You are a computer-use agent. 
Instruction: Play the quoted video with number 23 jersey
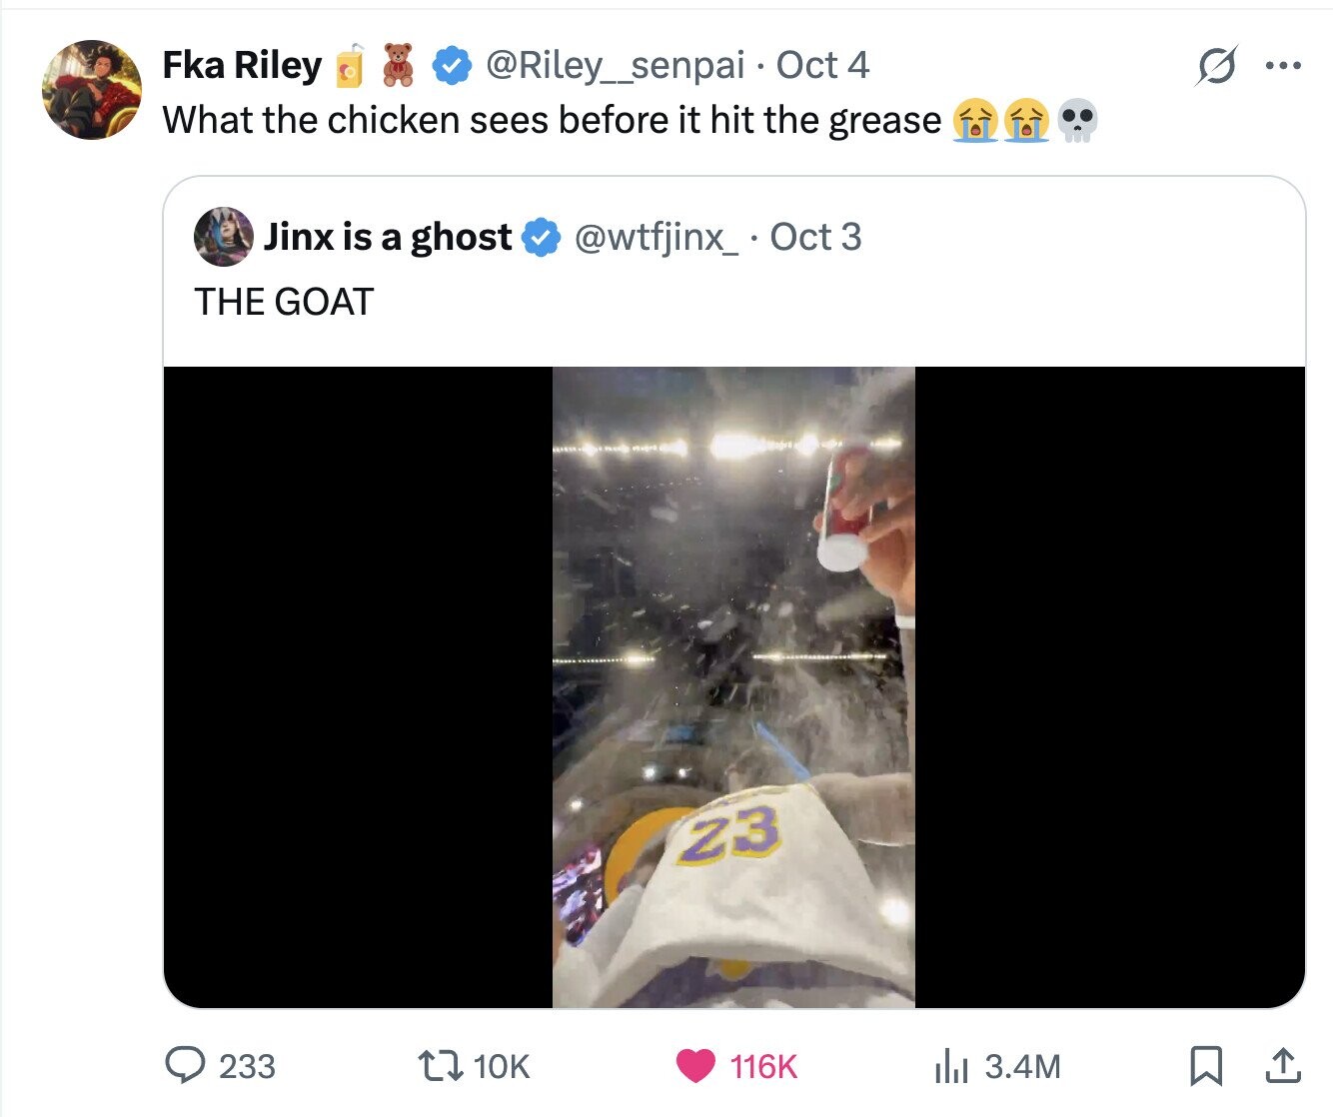733,687
